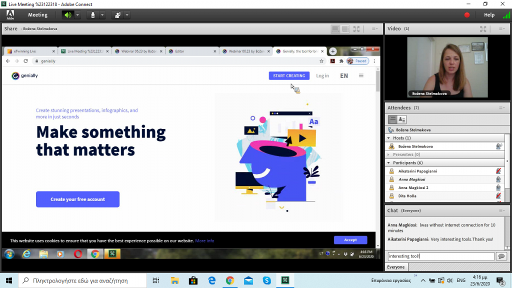The width and height of the screenshot is (512, 288).
Task: Select host Božena Stelmakova in attendee list
Action: click(x=445, y=146)
